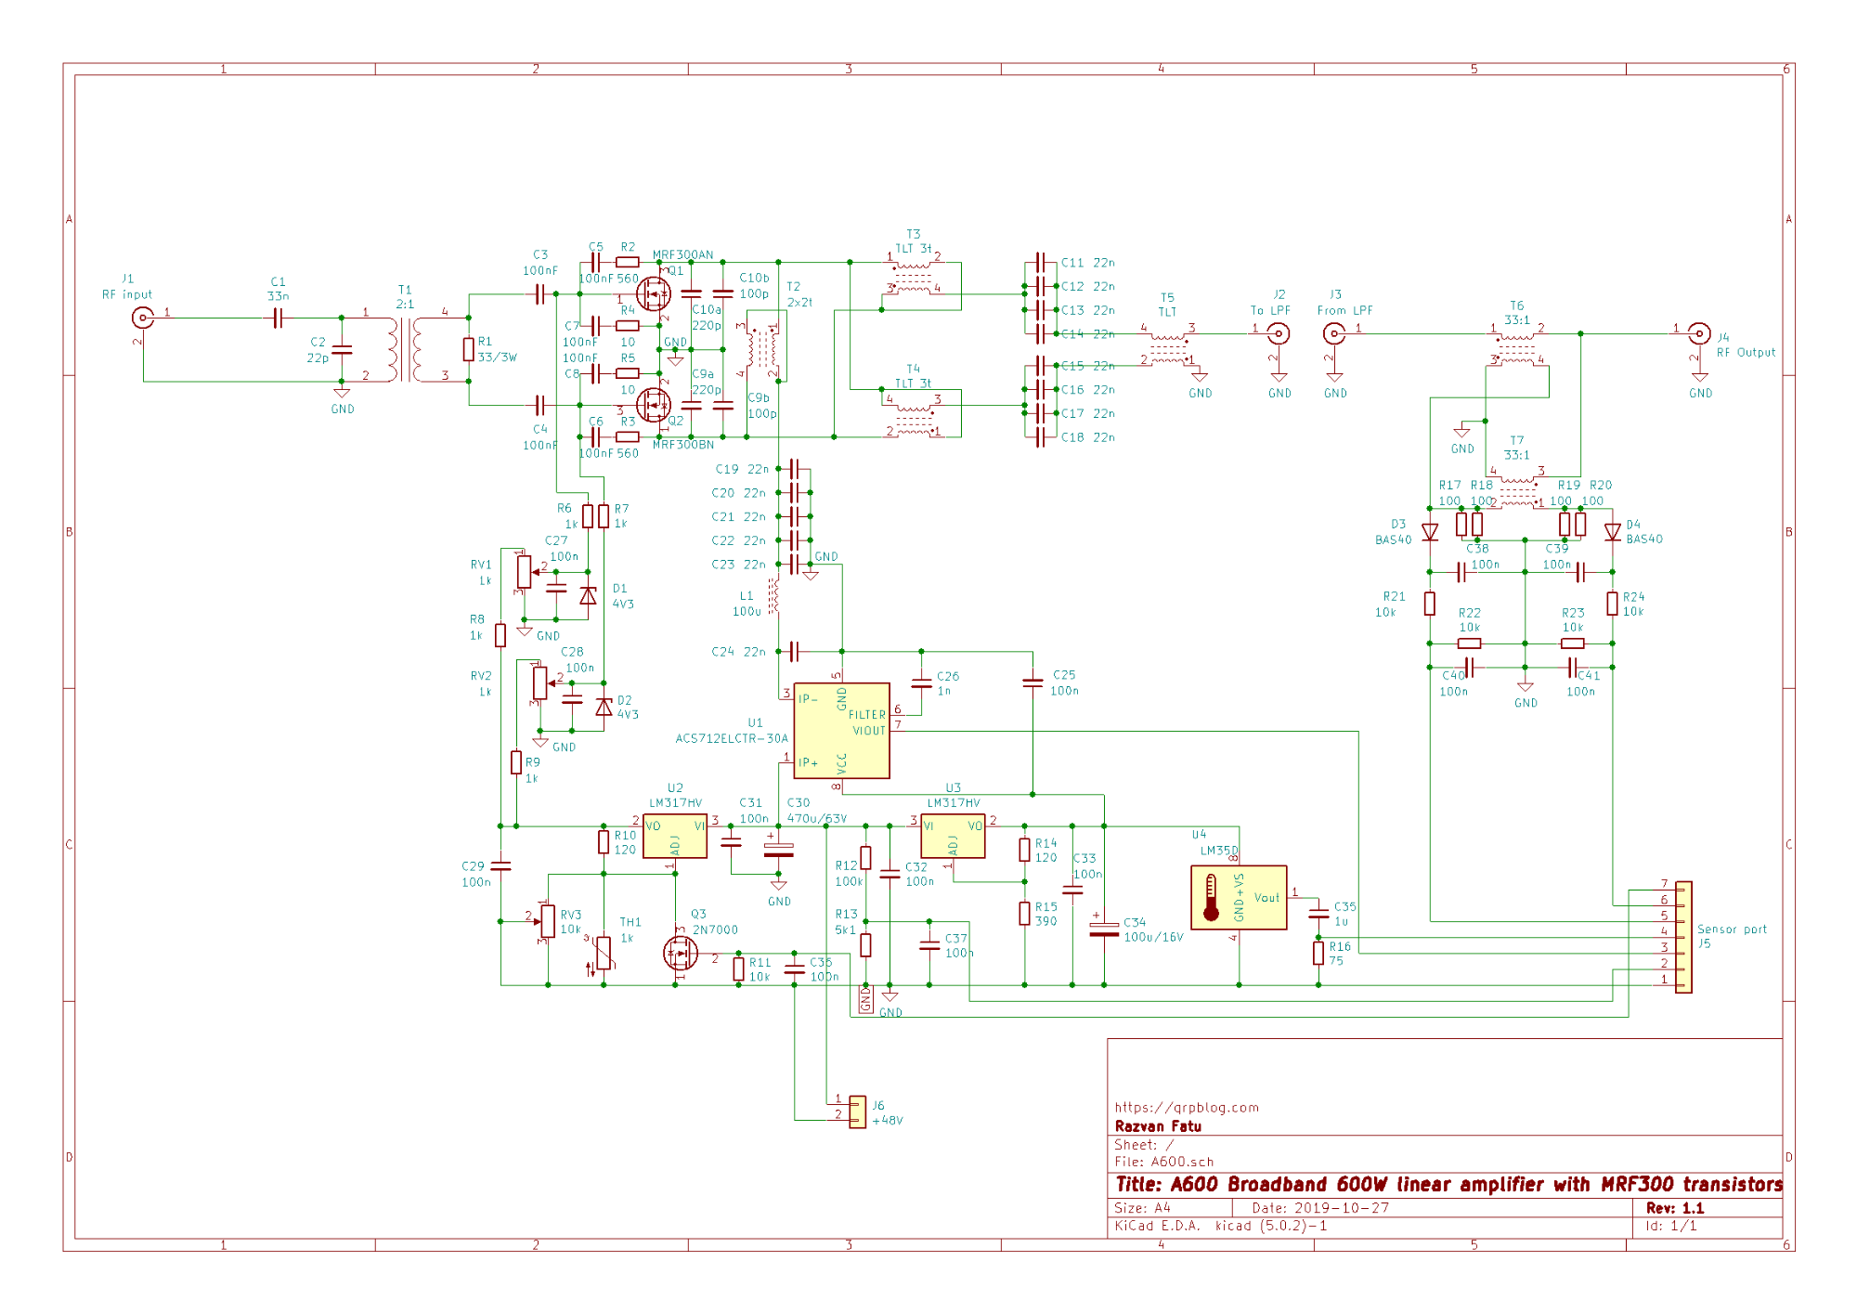Select the J5 Sensor port connector
The image size is (1857, 1313).
1682,936
